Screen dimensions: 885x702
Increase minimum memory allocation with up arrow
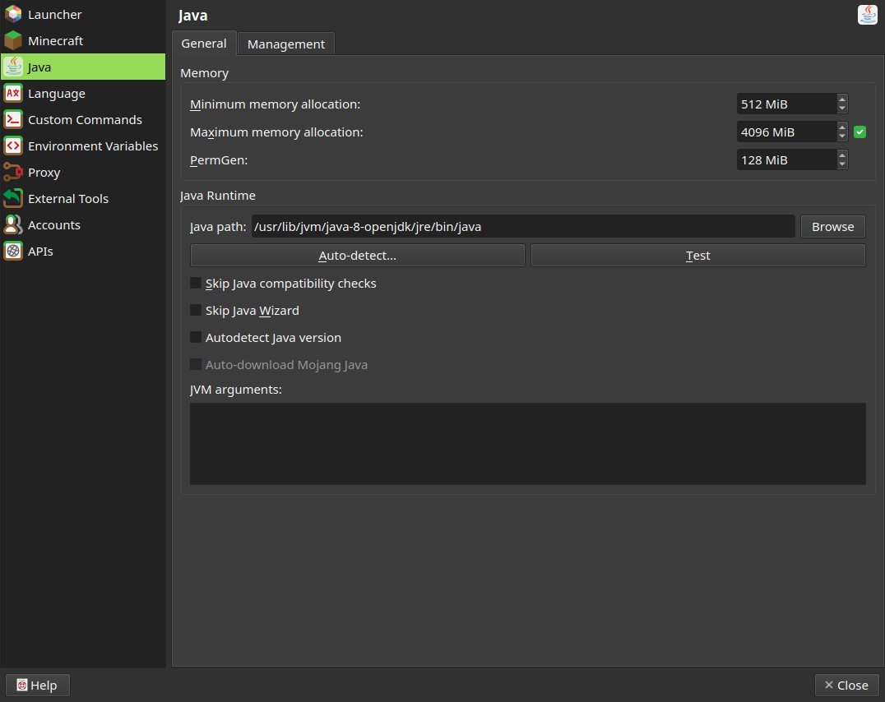[x=842, y=99]
